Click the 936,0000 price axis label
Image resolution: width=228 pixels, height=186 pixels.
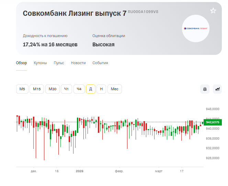(213, 139)
